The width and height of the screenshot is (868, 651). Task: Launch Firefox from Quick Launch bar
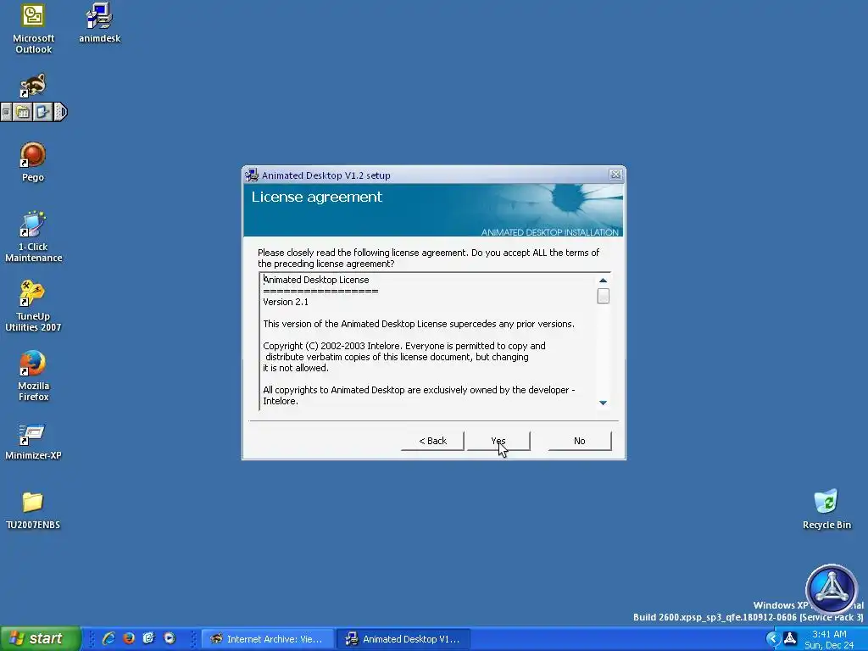[x=129, y=639]
